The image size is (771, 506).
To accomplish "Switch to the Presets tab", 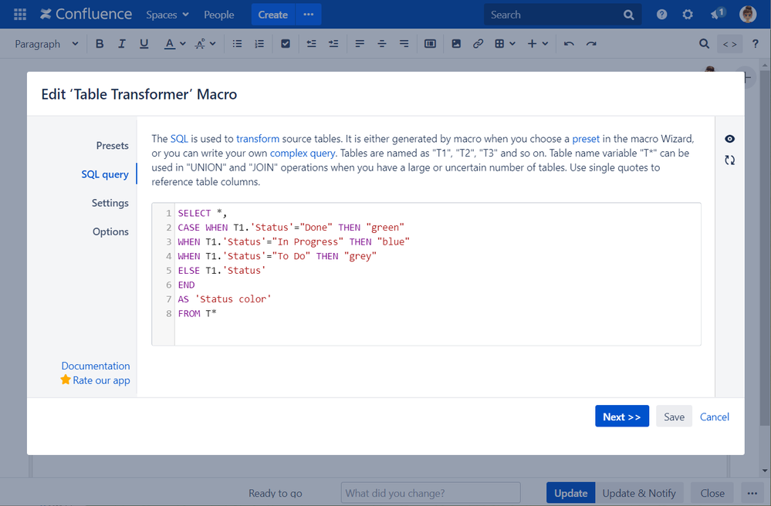I will pos(112,145).
